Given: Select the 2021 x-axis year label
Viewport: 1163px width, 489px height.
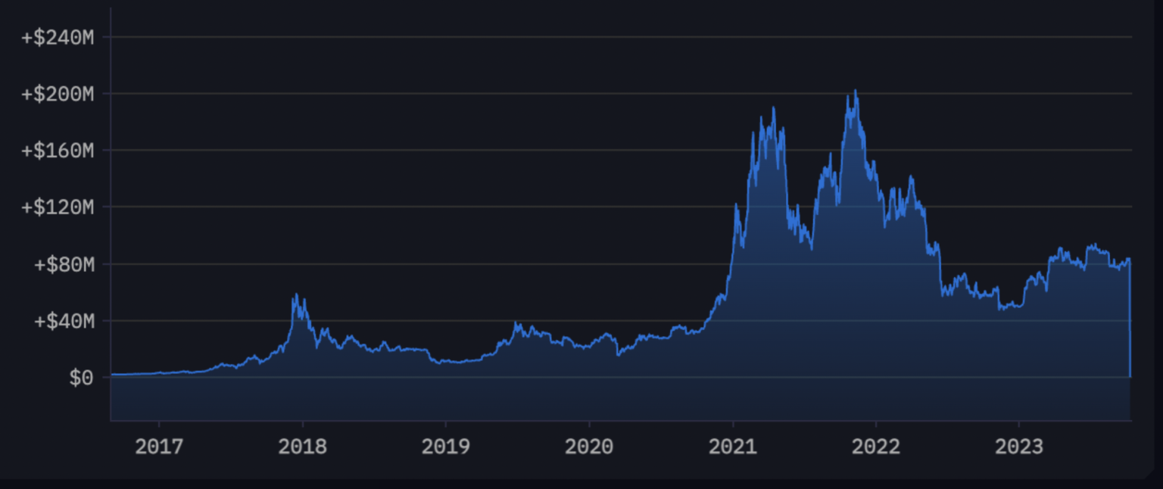Looking at the screenshot, I should point(732,447).
